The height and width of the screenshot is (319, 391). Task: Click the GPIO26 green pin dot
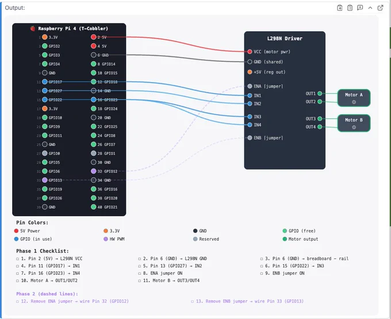click(x=45, y=198)
